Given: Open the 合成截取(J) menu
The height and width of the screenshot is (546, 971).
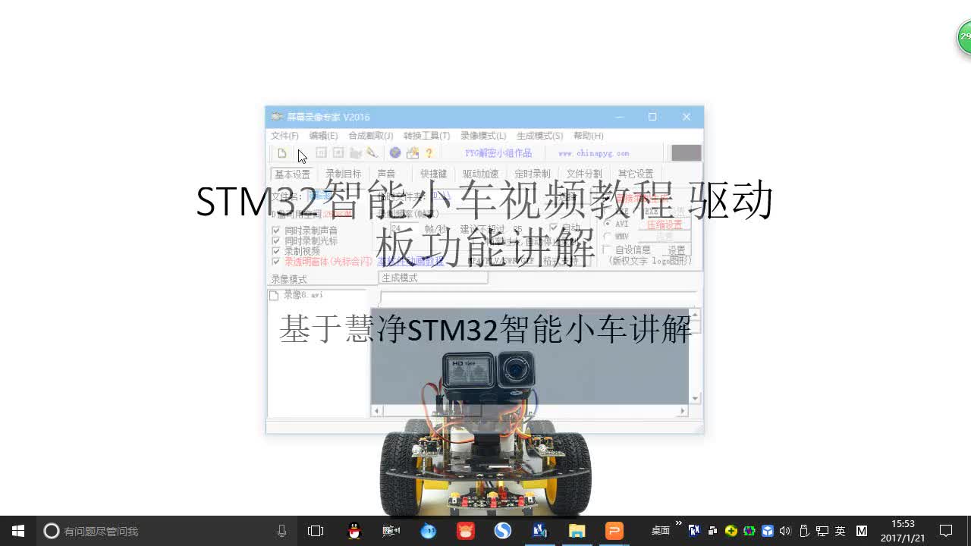Looking at the screenshot, I should (371, 136).
